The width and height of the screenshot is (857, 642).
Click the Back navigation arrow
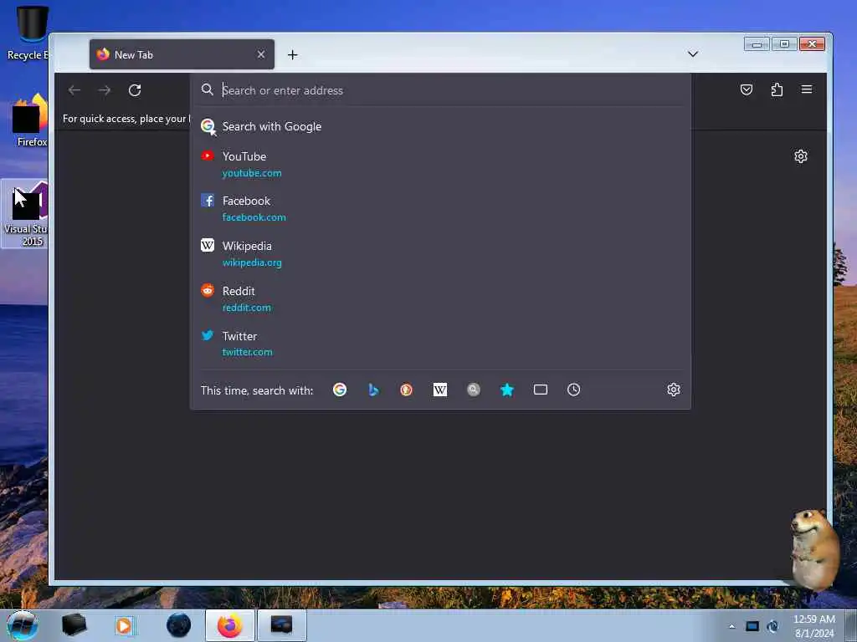(74, 90)
